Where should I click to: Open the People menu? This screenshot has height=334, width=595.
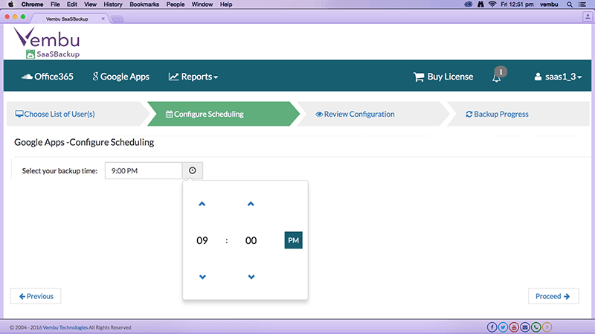(176, 4)
